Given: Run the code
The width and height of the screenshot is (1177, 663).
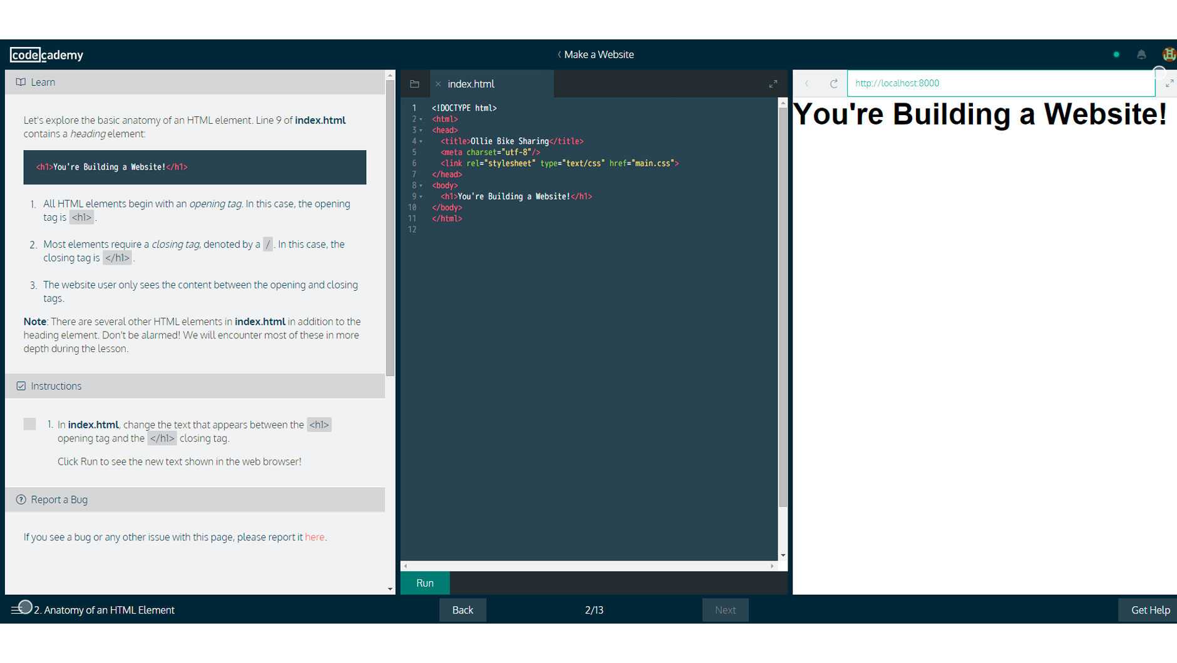Looking at the screenshot, I should click(x=424, y=583).
